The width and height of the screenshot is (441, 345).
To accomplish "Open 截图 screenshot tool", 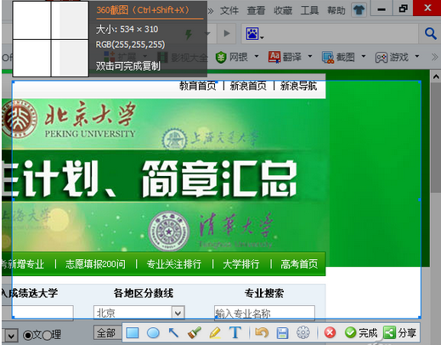I will (x=338, y=57).
